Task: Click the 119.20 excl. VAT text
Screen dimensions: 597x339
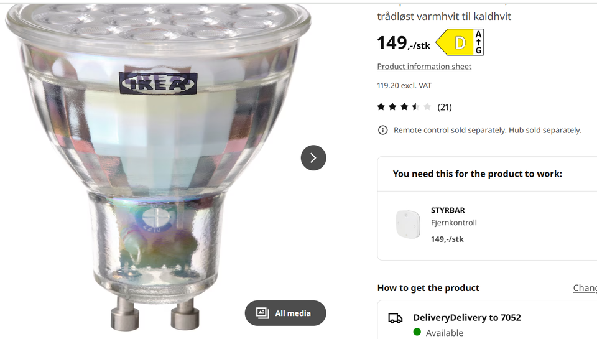Action: click(404, 86)
